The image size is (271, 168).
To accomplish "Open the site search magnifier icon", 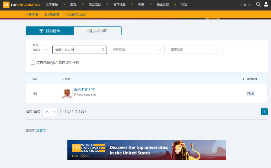I will 258,4.
